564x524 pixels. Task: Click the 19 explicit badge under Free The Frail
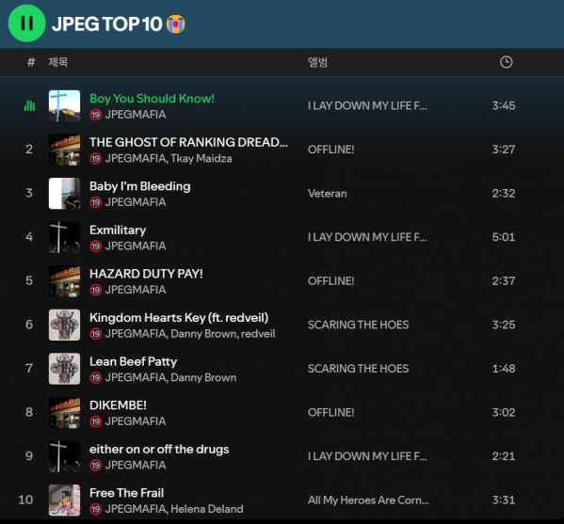pos(96,509)
